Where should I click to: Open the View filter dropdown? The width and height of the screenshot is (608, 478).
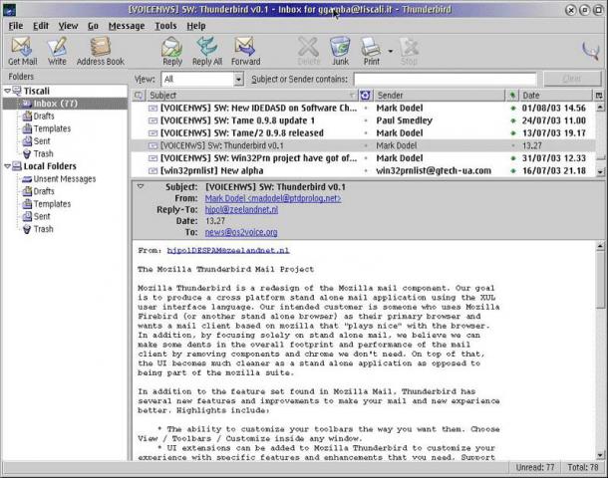click(239, 79)
